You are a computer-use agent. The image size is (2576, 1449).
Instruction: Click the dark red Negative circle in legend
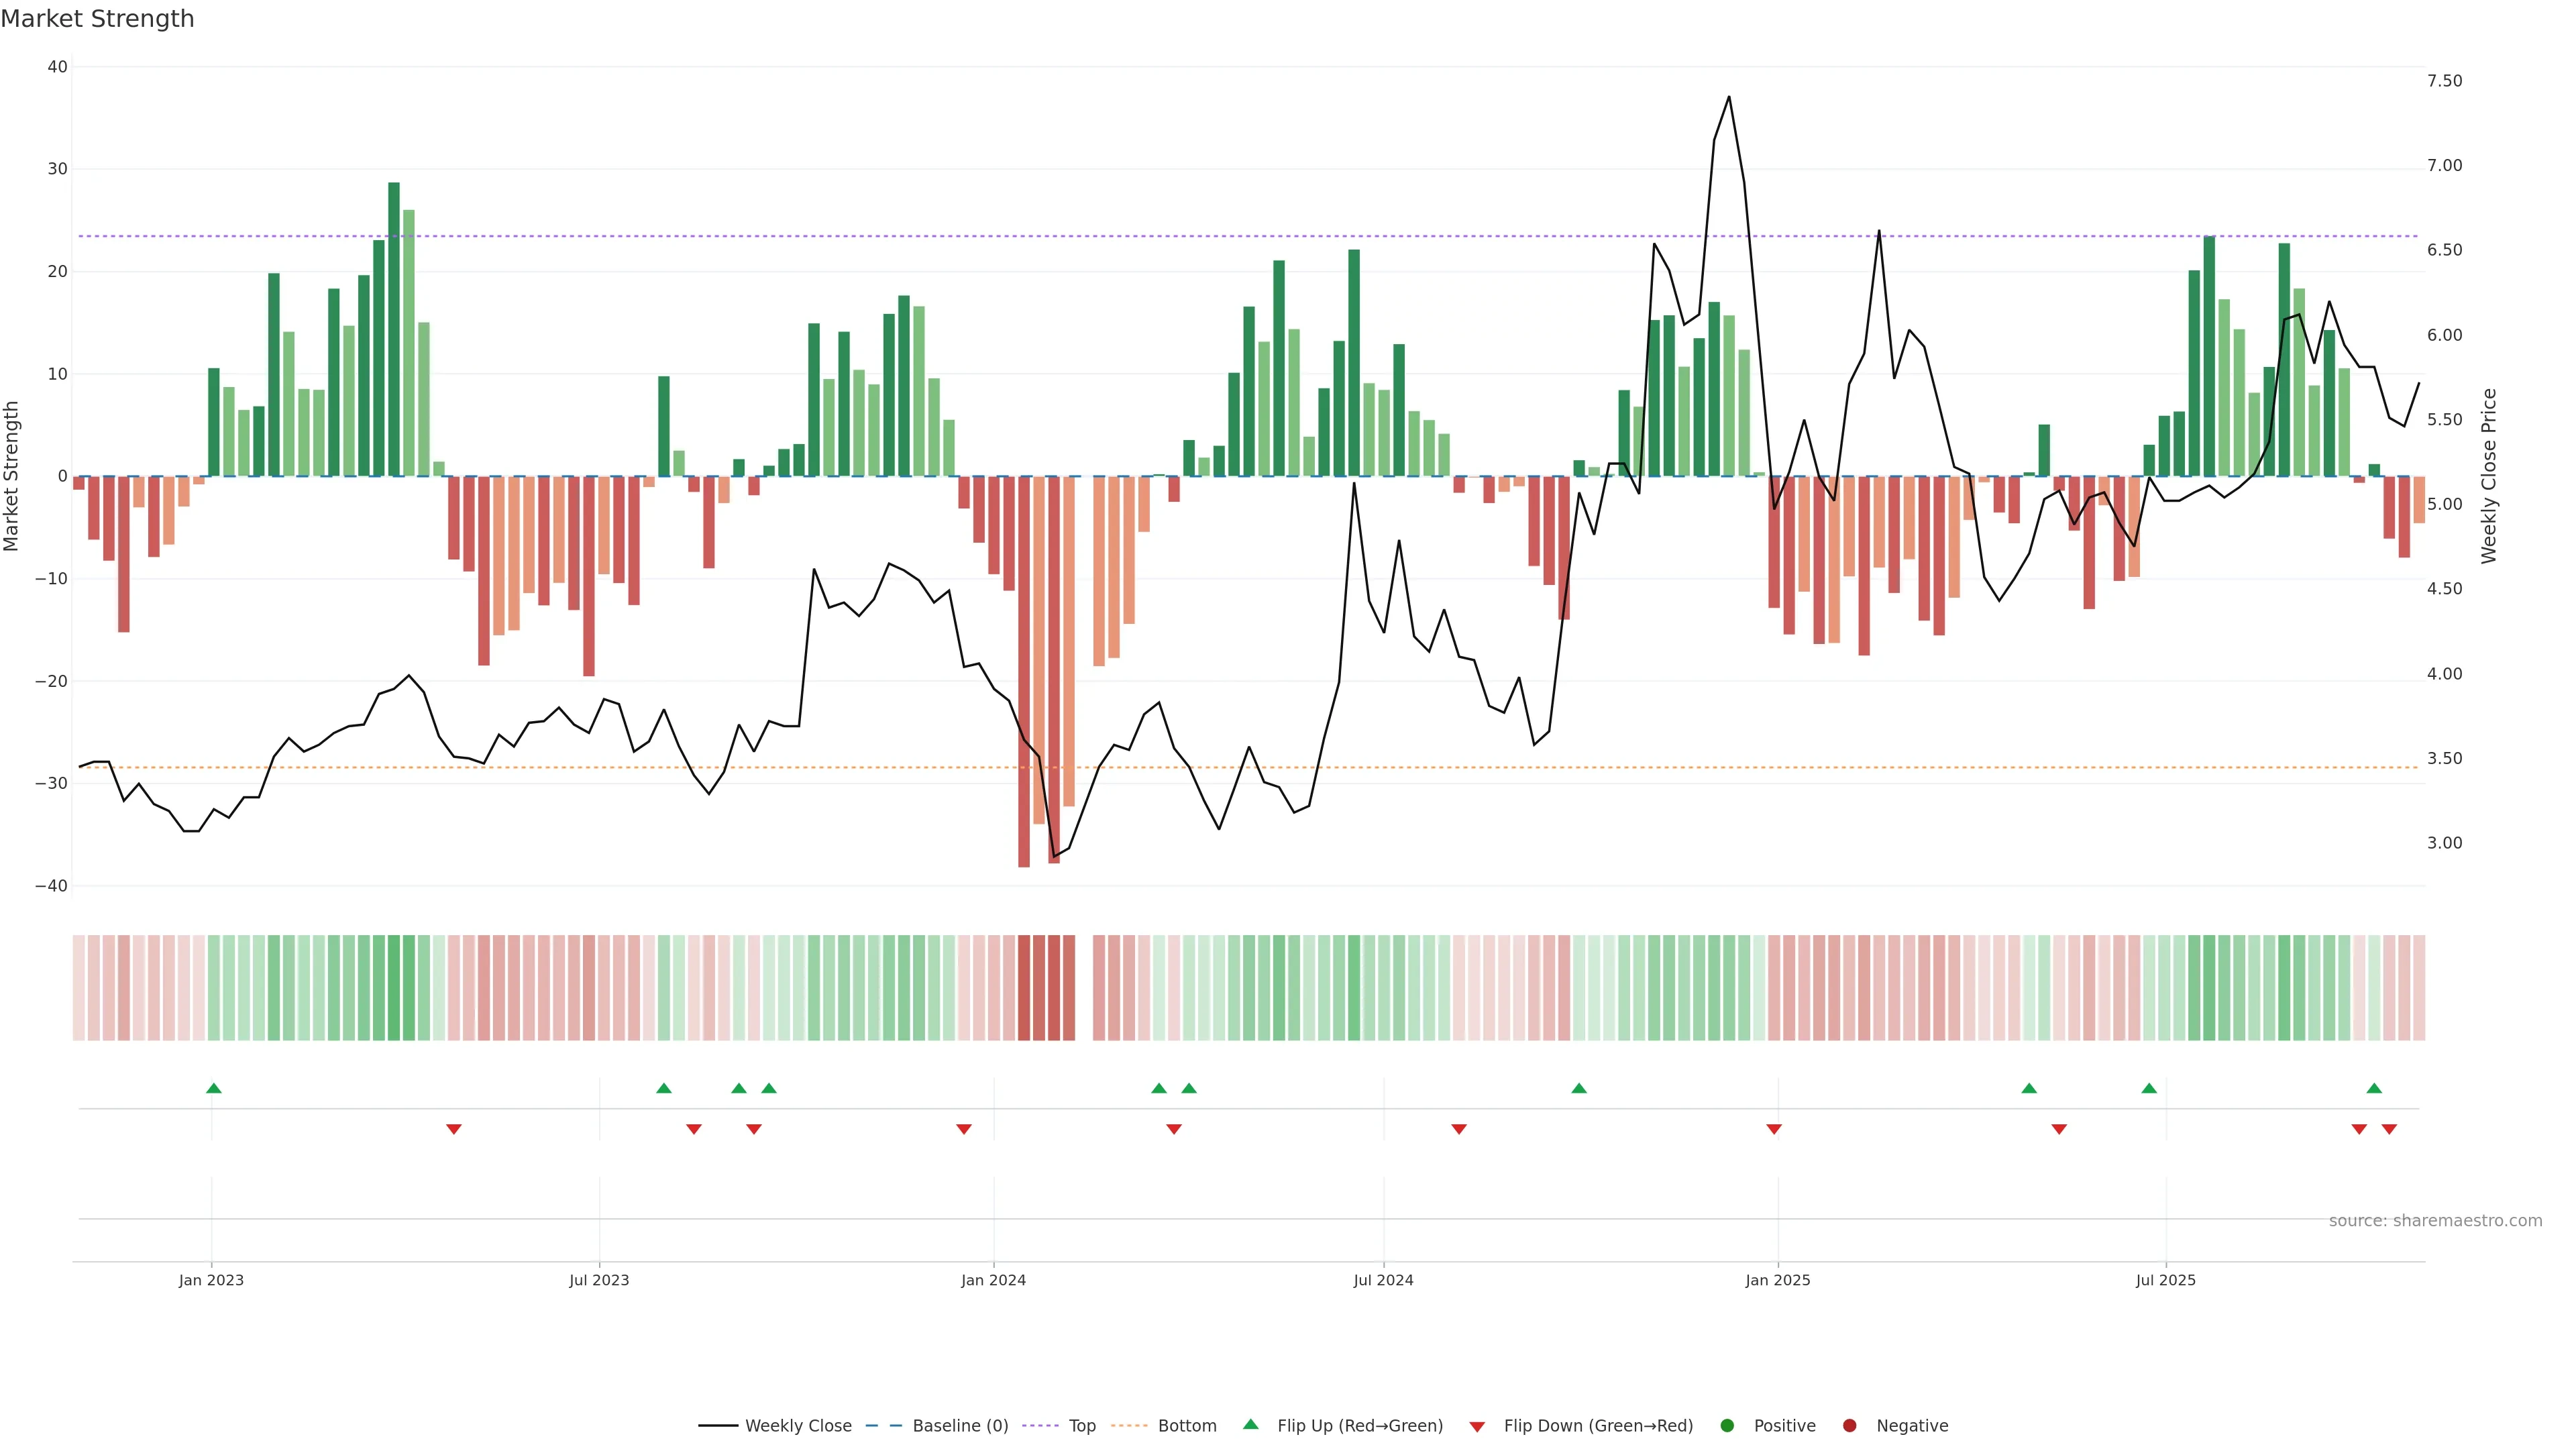click(x=1849, y=1425)
